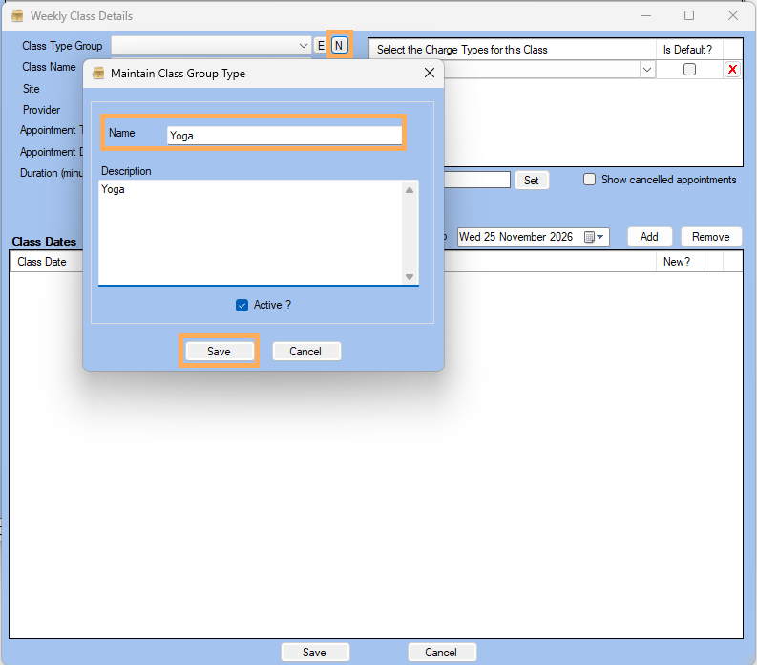
Task: Click the red X delete charge type icon
Action: (x=732, y=70)
